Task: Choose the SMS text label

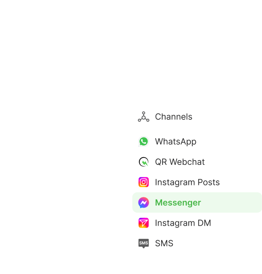Action: (164, 243)
